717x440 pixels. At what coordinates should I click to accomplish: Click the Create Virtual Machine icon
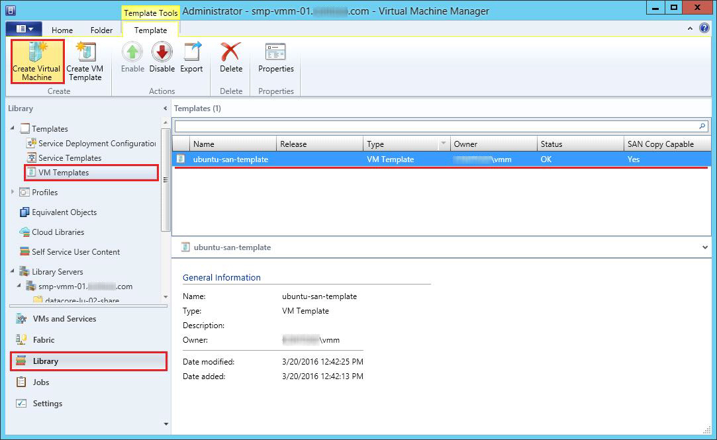tap(36, 53)
